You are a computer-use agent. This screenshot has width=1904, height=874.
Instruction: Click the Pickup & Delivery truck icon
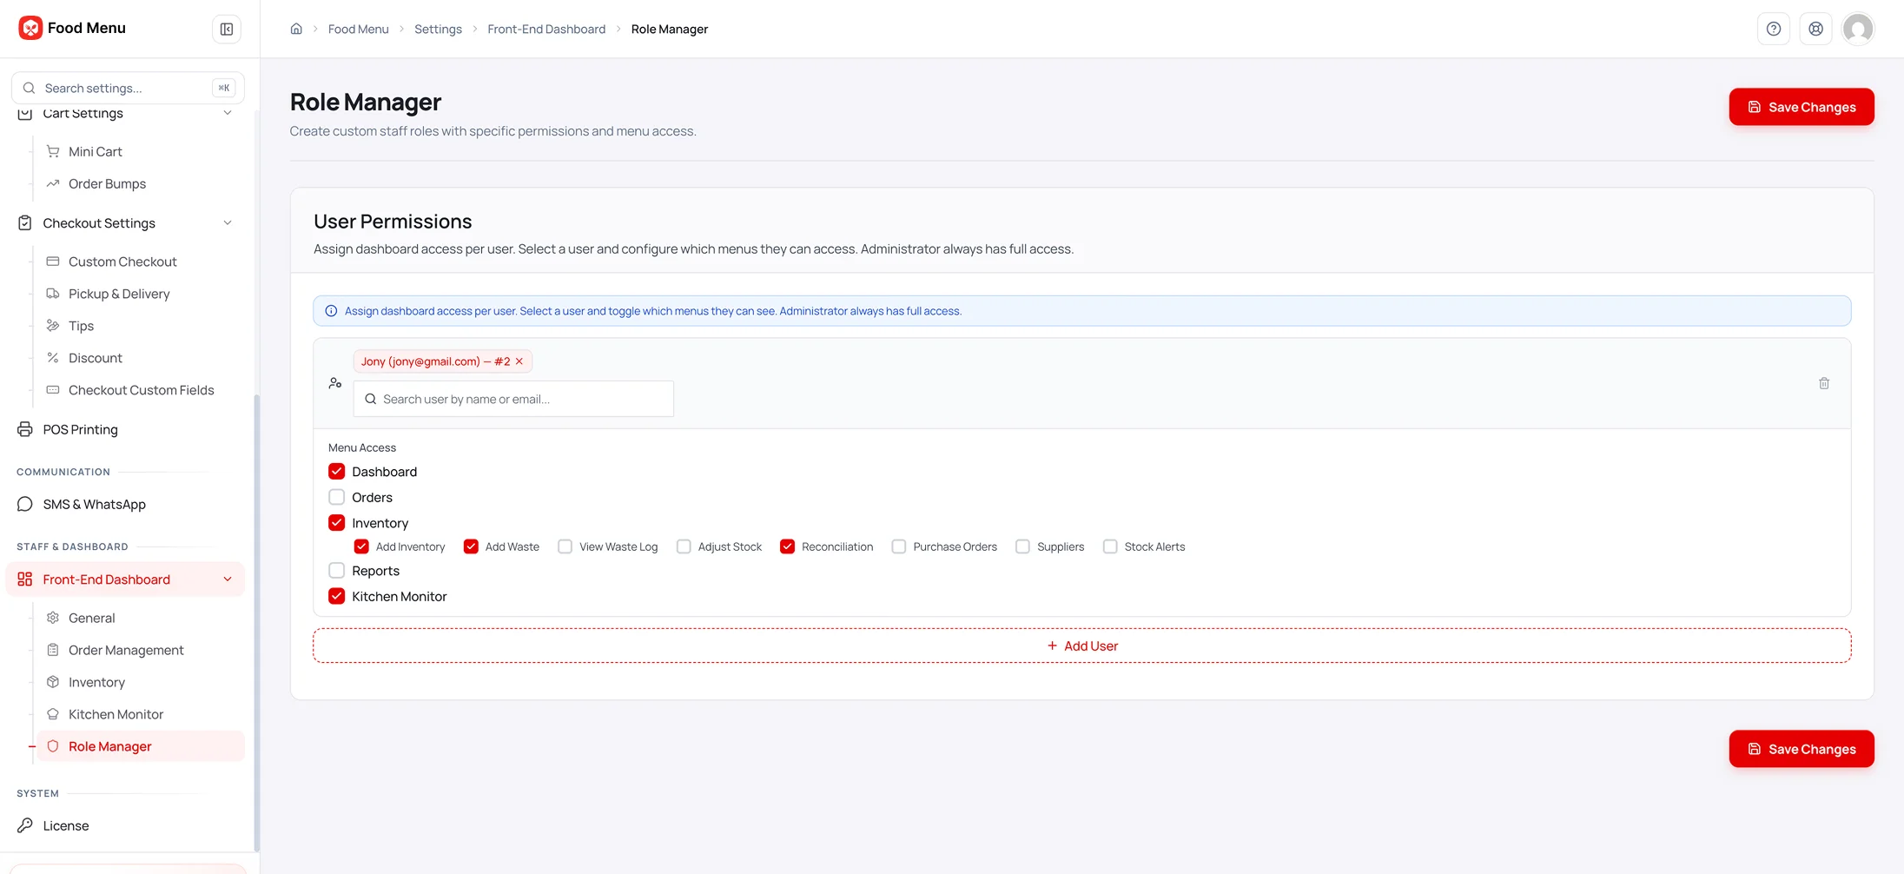(x=53, y=294)
